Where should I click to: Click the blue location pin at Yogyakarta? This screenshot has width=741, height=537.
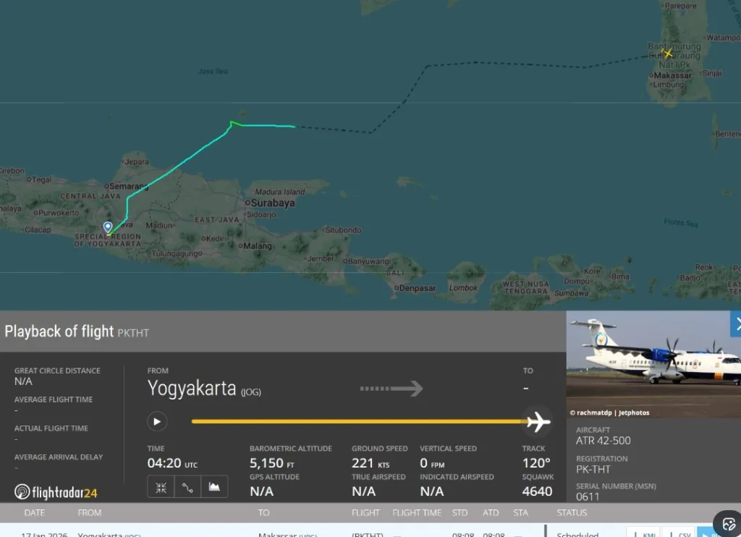tap(108, 227)
